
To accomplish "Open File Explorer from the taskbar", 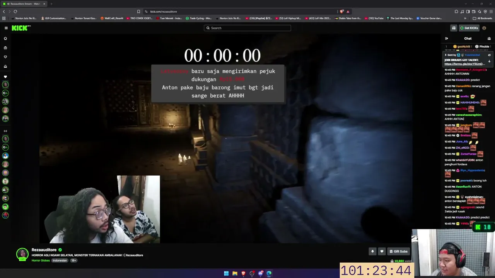I will click(x=235, y=273).
